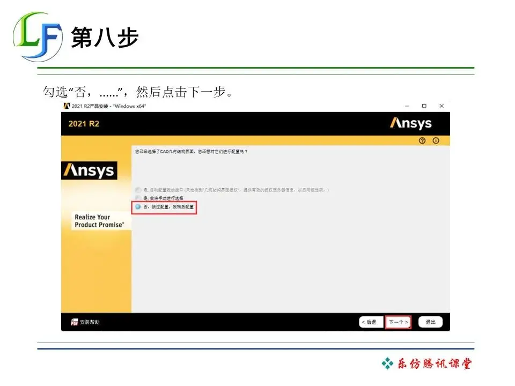Click the CAD geometry interface question text
The width and height of the screenshot is (515, 386).
pyautogui.click(x=191, y=152)
